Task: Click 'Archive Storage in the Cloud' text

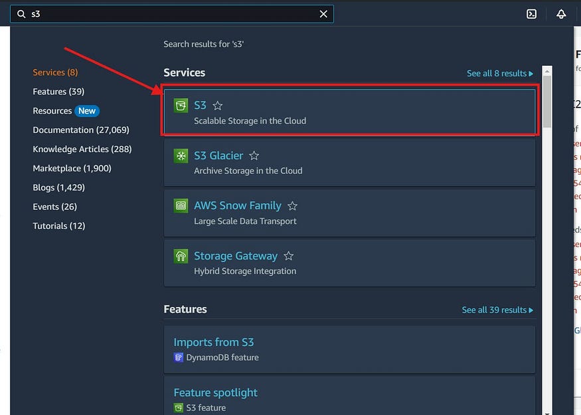Action: click(248, 171)
